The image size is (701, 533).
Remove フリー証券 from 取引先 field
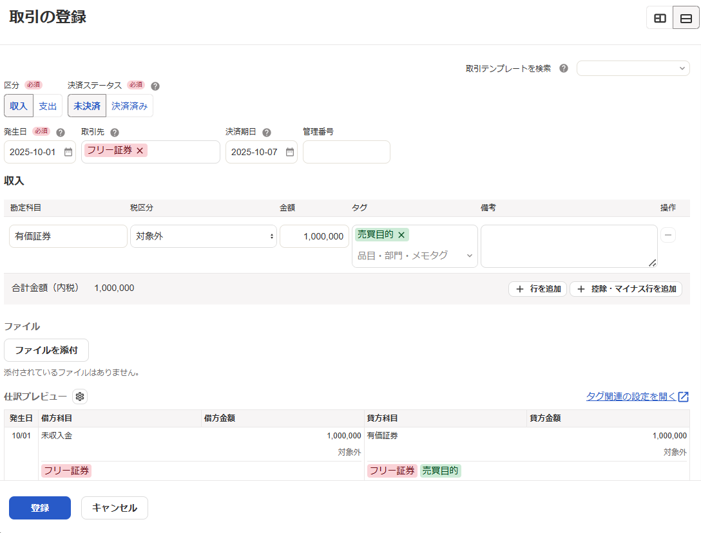(140, 151)
